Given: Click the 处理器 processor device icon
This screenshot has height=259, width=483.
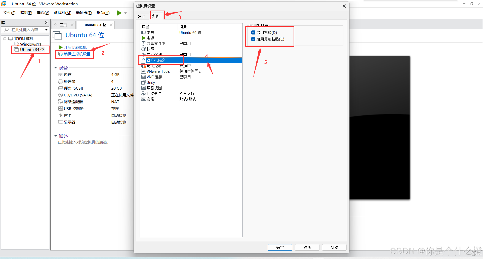Looking at the screenshot, I should pos(60,81).
